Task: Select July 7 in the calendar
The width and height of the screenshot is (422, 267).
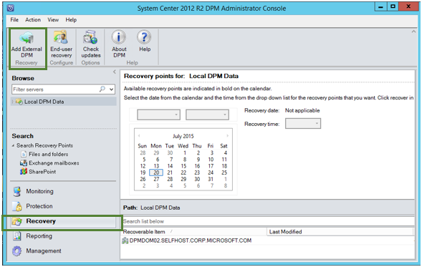Action: tap(171, 160)
